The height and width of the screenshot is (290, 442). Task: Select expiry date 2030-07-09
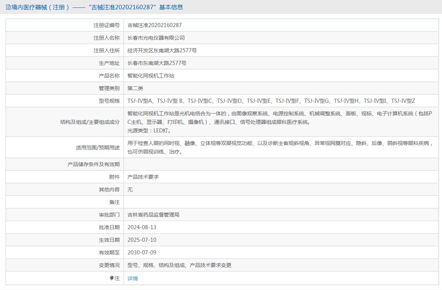(142, 253)
